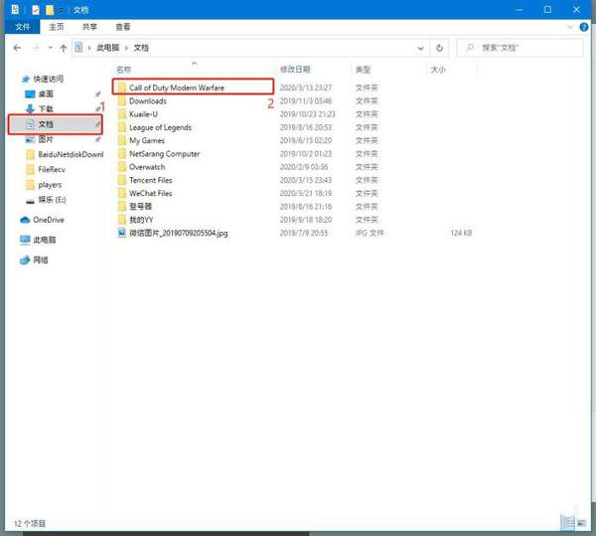Open the 主页 ribbon tab
Viewport: 596px width, 536px height.
(57, 27)
